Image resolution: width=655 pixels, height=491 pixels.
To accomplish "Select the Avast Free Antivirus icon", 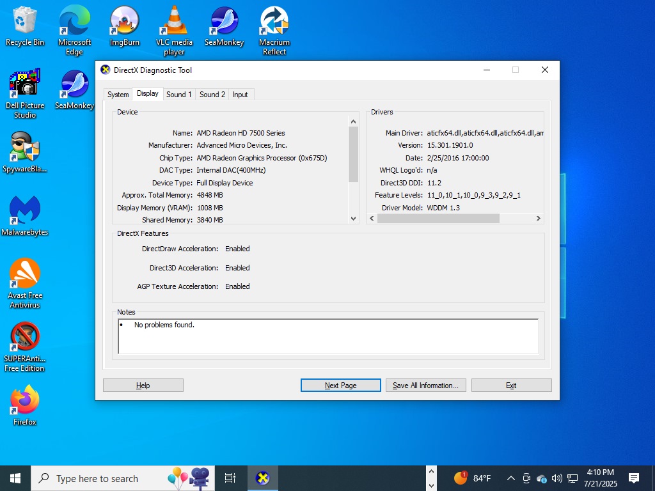I will click(x=25, y=283).
